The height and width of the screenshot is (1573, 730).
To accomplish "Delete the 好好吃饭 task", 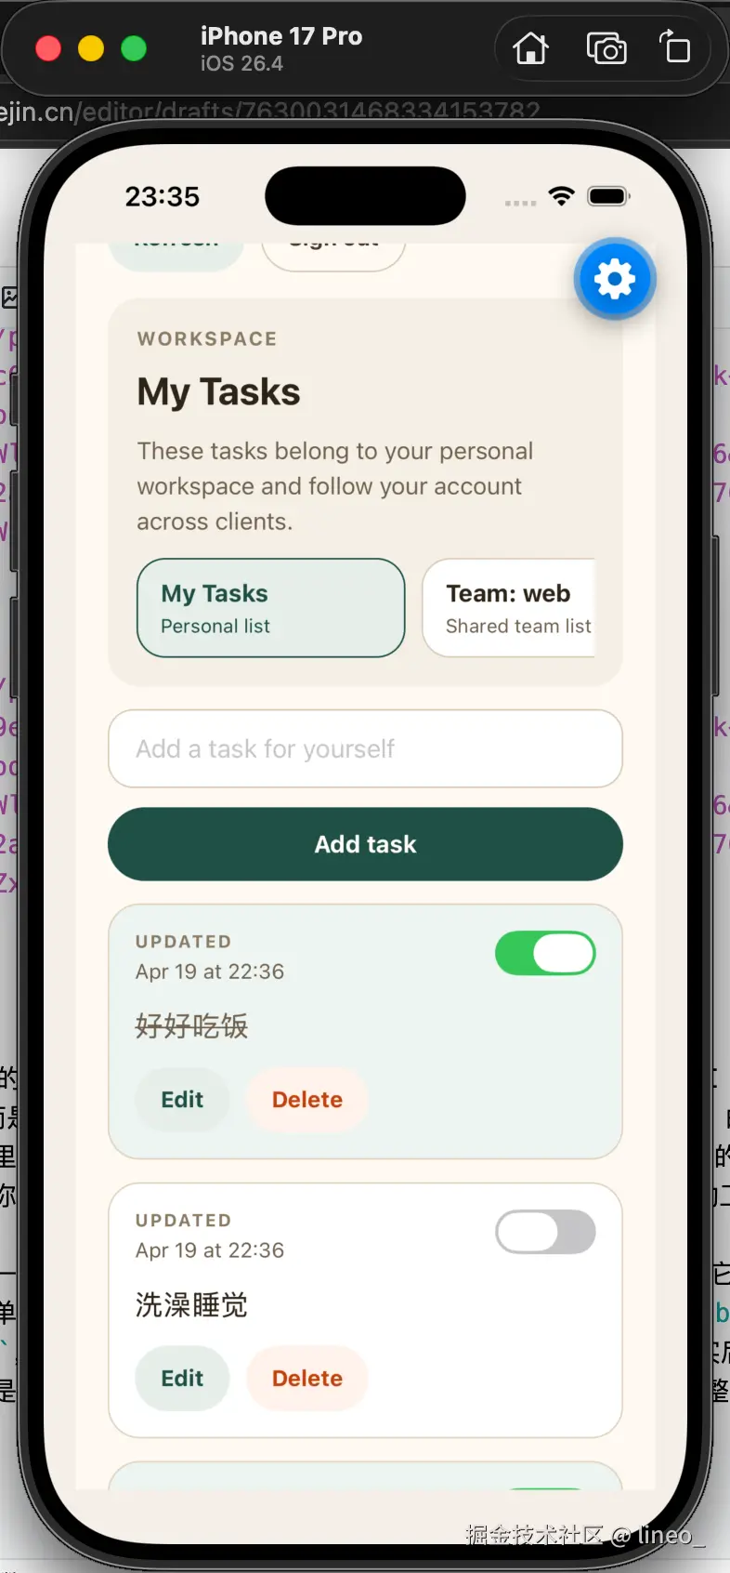I will coord(307,1100).
